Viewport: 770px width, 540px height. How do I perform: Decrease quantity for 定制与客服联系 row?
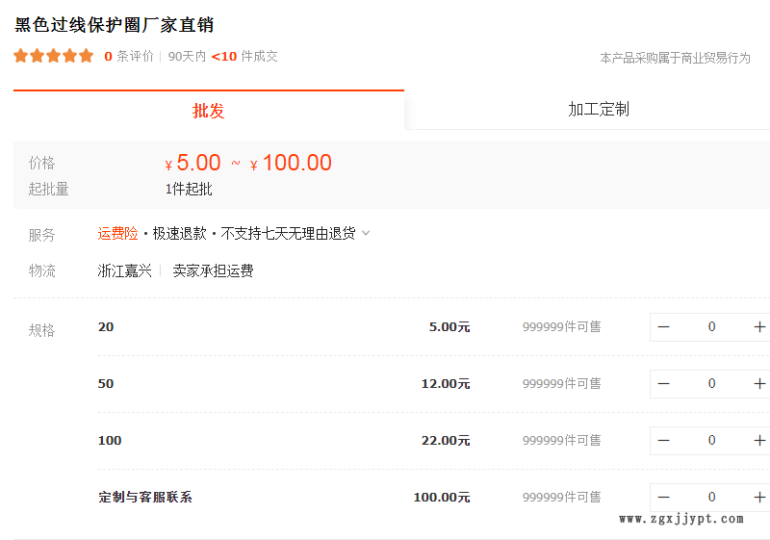(664, 498)
